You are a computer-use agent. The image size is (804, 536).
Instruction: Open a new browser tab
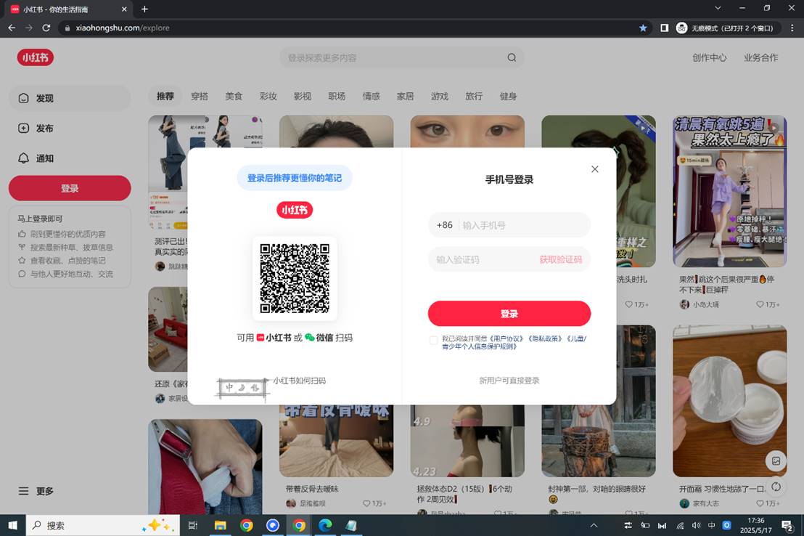(144, 9)
